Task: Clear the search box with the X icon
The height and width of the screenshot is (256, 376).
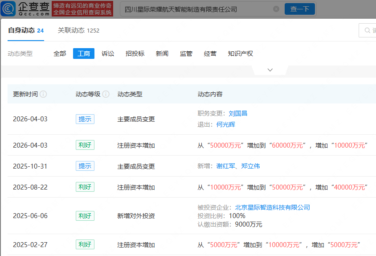Action: (276, 9)
